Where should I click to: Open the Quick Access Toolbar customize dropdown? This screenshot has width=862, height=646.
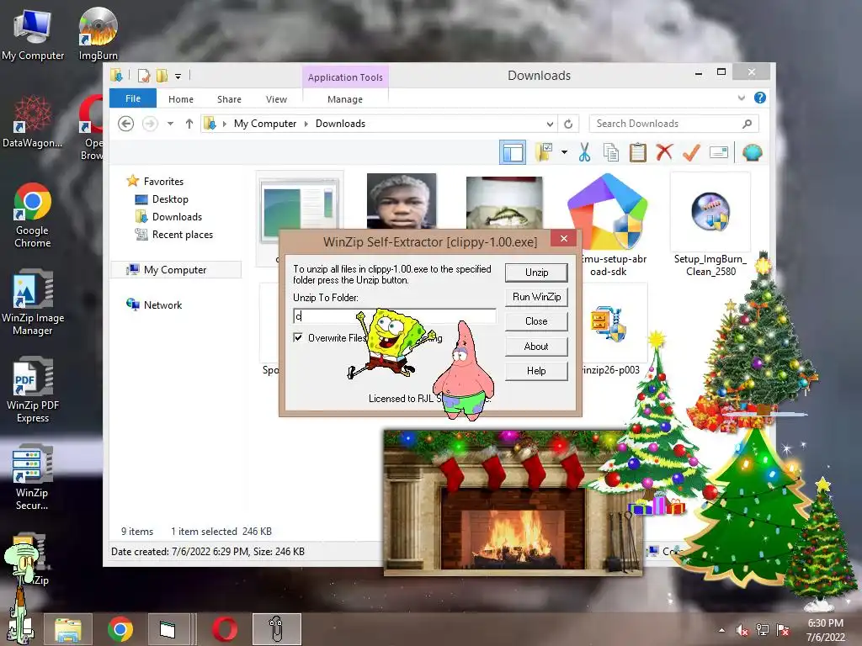coord(178,77)
